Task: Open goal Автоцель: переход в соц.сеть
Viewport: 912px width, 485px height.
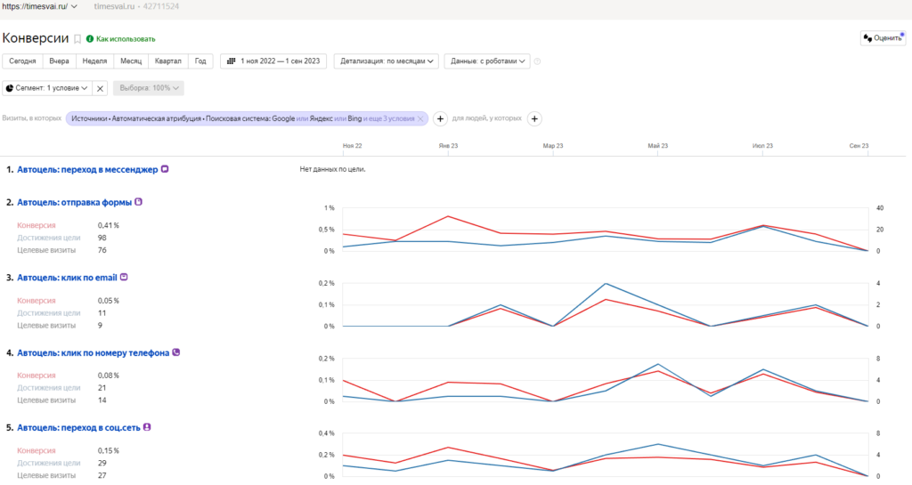Action: click(x=78, y=427)
